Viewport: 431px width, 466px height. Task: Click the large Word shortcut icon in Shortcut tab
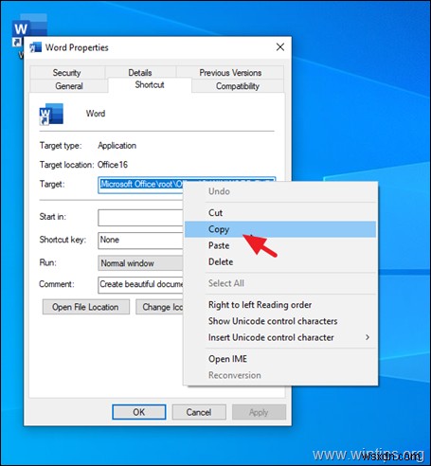[51, 114]
